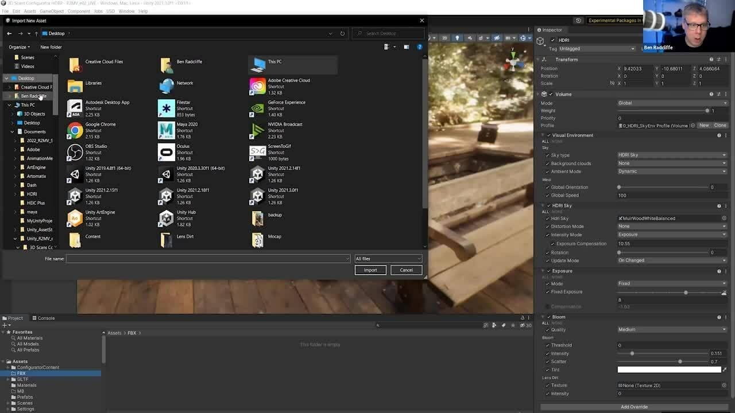Toggle the Visual Environment override checkbox
The width and height of the screenshot is (735, 413).
point(548,135)
